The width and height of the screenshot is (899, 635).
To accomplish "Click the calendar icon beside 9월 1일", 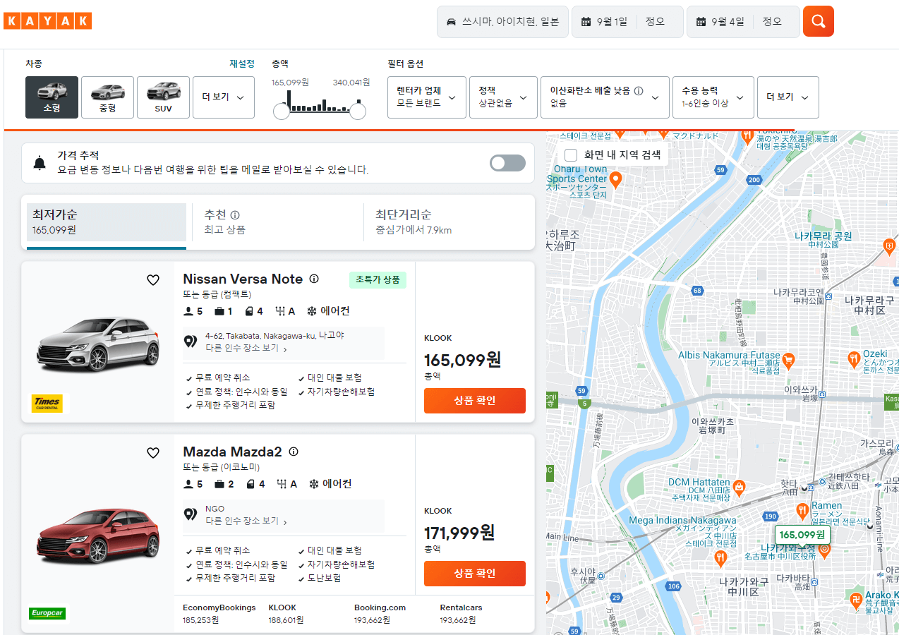I will (586, 22).
